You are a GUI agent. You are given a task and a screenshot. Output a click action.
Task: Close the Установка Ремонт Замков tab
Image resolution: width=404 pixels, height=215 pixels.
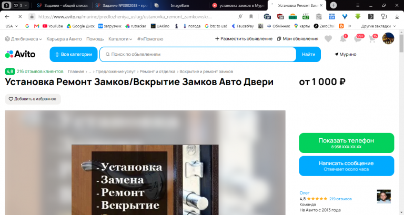(x=321, y=5)
